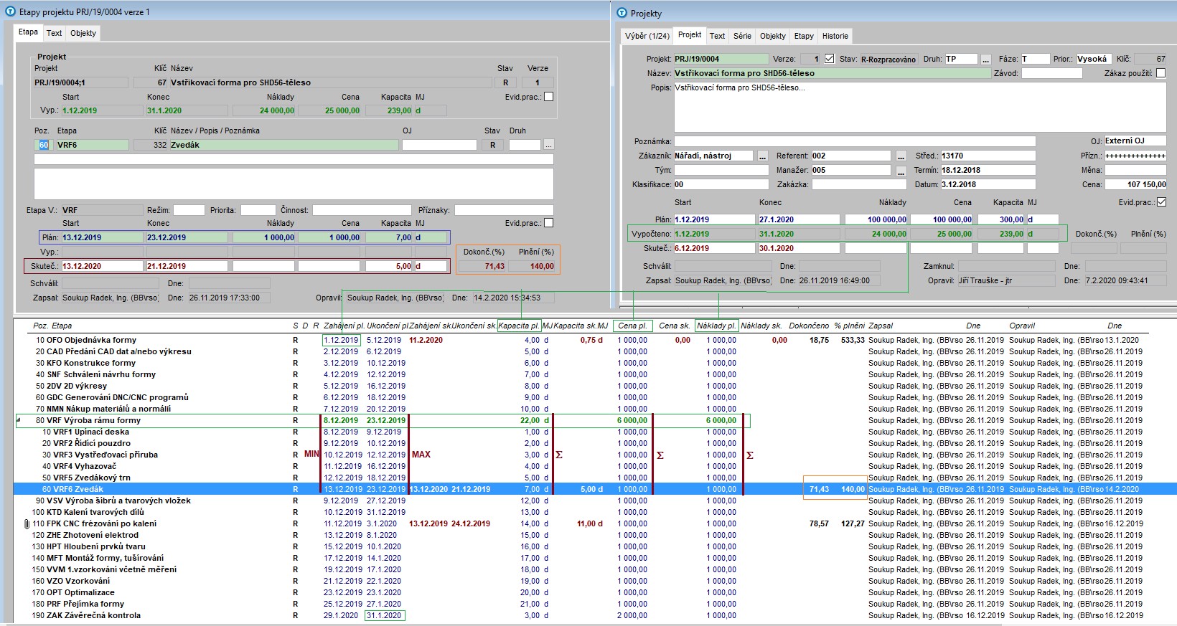Open the Druh lookup button in Etapa form

pos(549,145)
